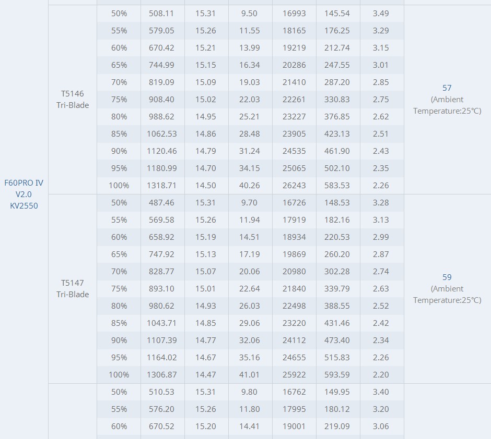Select the 40.26 current cell

tap(249, 185)
